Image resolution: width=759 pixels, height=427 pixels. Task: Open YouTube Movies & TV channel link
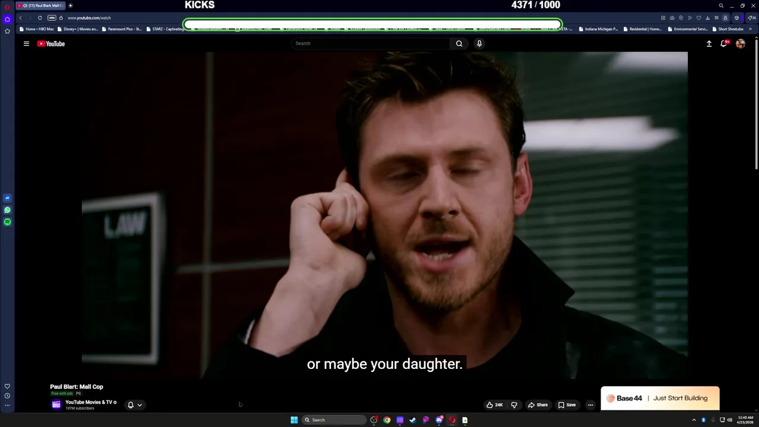point(88,402)
